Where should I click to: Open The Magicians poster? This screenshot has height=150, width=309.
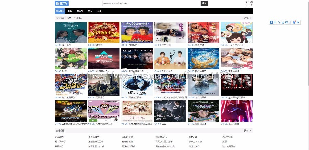137,85
